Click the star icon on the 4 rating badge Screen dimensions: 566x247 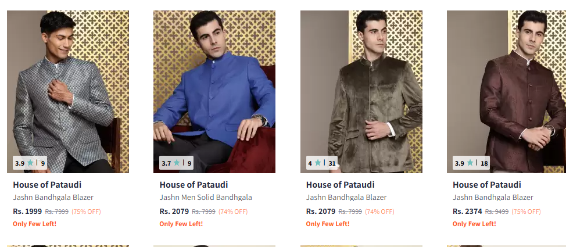318,163
